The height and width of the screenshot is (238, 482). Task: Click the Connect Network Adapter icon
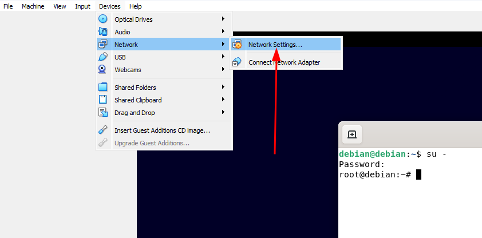tap(236, 62)
